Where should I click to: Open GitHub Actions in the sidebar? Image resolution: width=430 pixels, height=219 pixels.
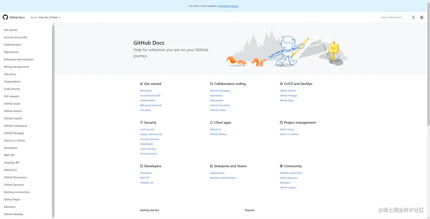(x=13, y=111)
